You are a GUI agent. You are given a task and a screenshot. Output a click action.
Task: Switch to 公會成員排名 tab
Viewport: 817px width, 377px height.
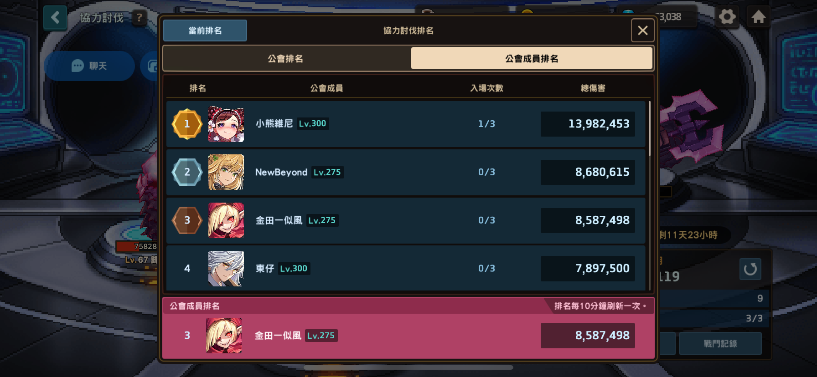(532, 59)
